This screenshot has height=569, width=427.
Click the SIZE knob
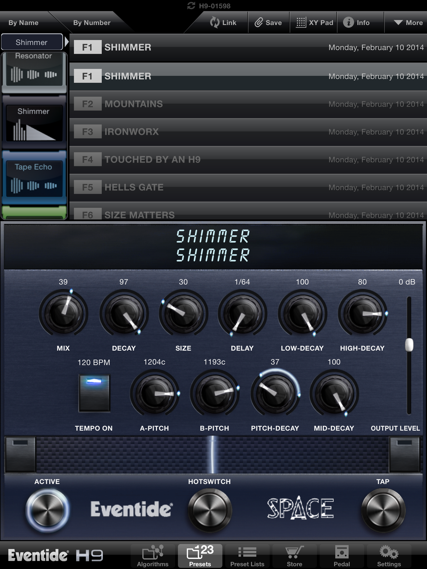[x=183, y=313]
